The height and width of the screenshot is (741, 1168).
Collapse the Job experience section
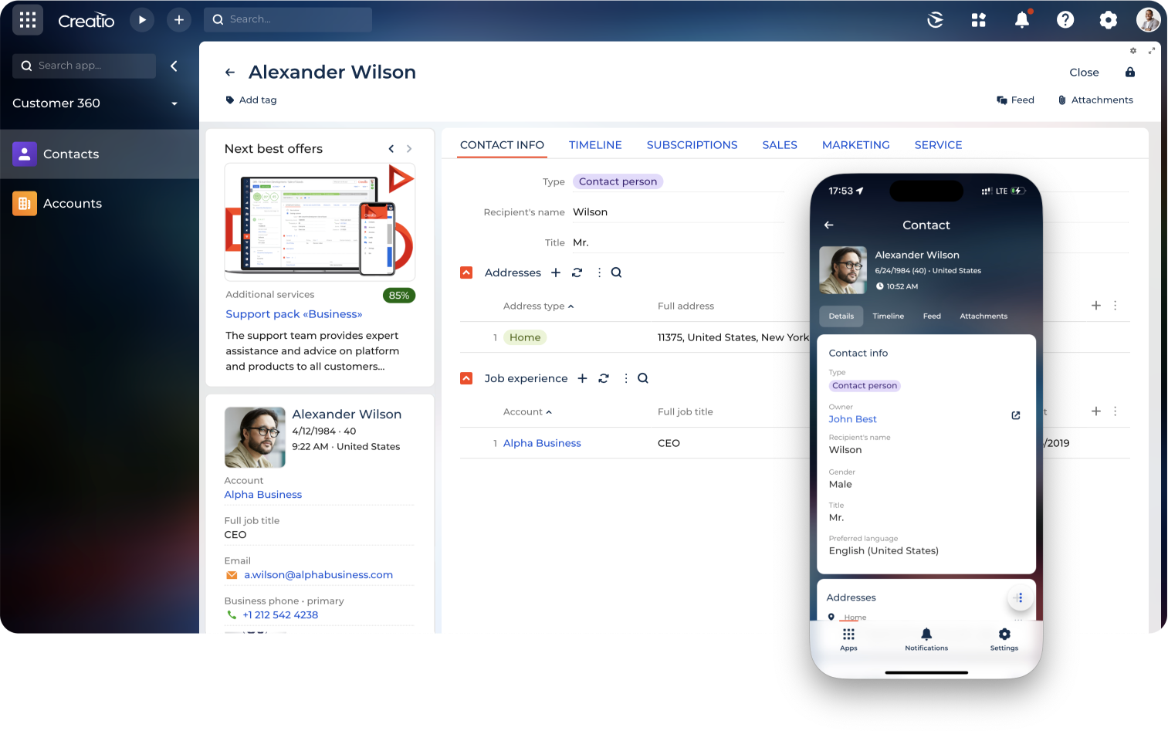coord(466,378)
